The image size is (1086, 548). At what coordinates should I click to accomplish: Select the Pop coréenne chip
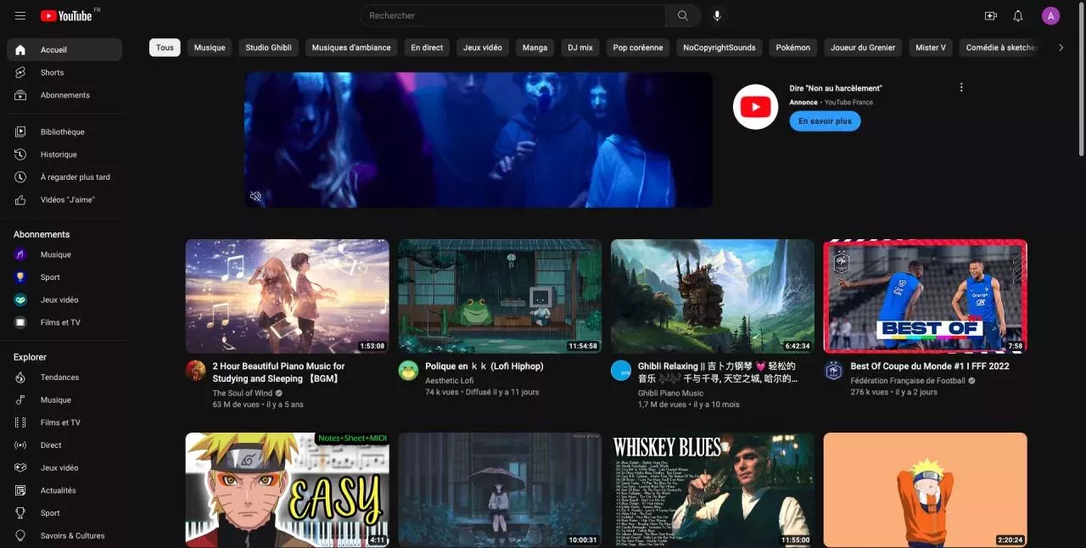pos(638,48)
